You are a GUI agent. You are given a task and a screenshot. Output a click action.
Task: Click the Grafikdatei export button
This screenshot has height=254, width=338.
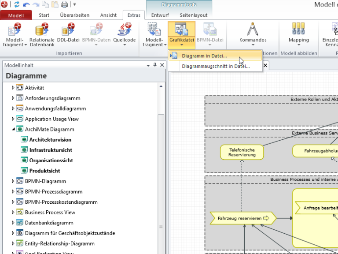[181, 34]
